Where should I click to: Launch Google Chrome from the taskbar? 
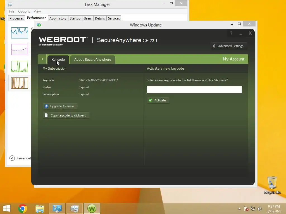pos(23,208)
